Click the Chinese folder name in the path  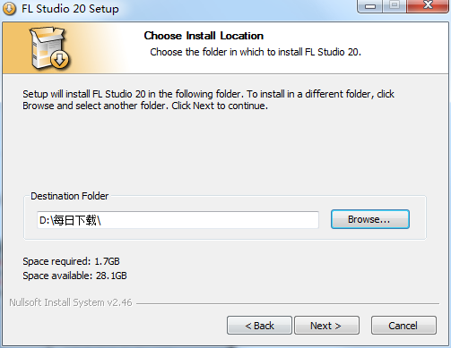[x=74, y=221]
